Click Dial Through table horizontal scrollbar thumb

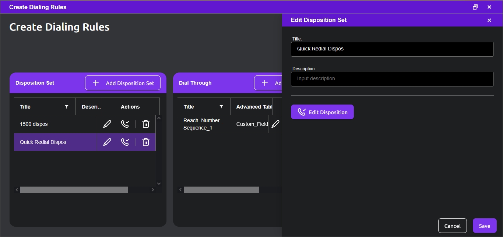221,190
